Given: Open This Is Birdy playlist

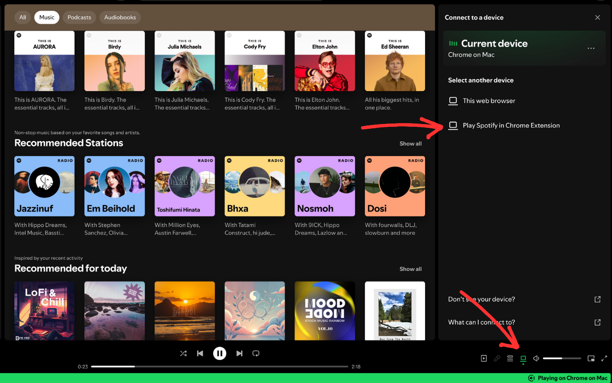Looking at the screenshot, I should [x=115, y=61].
